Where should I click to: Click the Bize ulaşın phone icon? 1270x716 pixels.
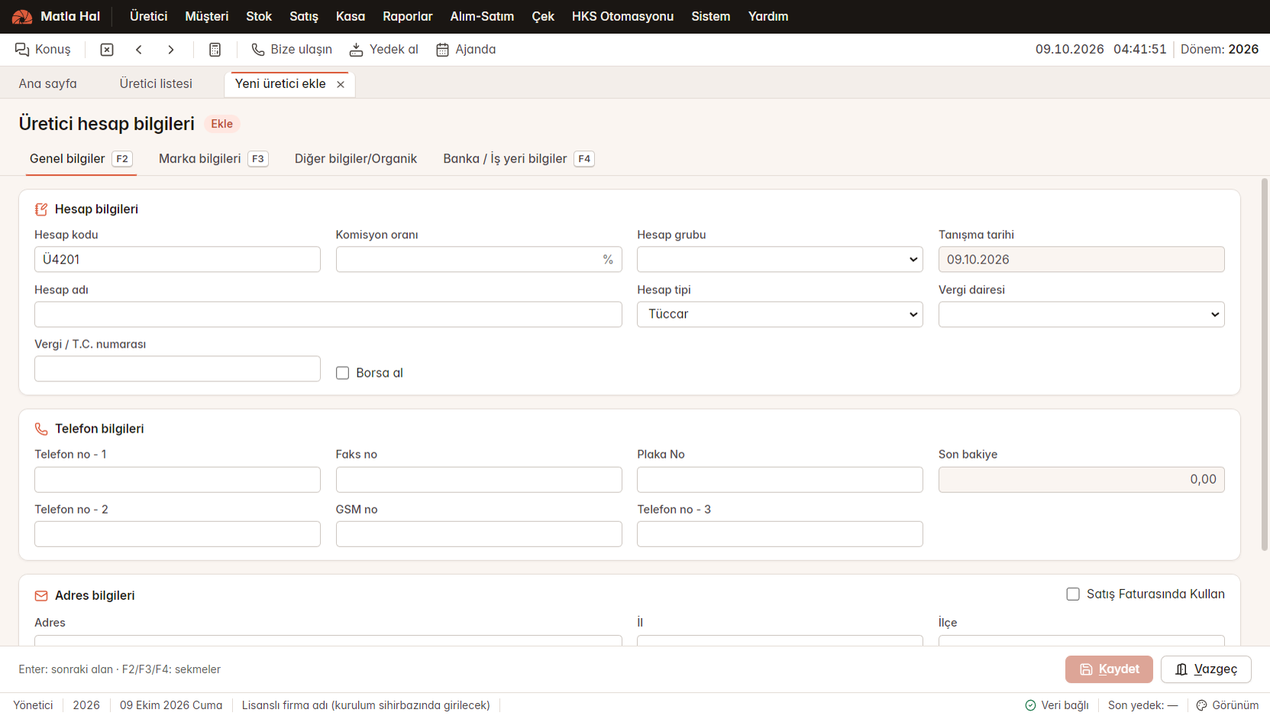coord(258,50)
